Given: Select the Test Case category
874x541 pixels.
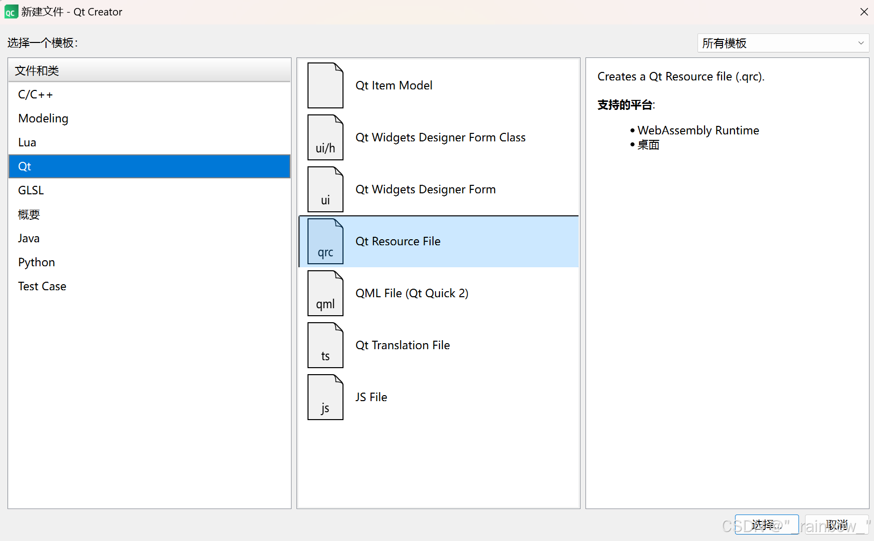Looking at the screenshot, I should [x=149, y=286].
